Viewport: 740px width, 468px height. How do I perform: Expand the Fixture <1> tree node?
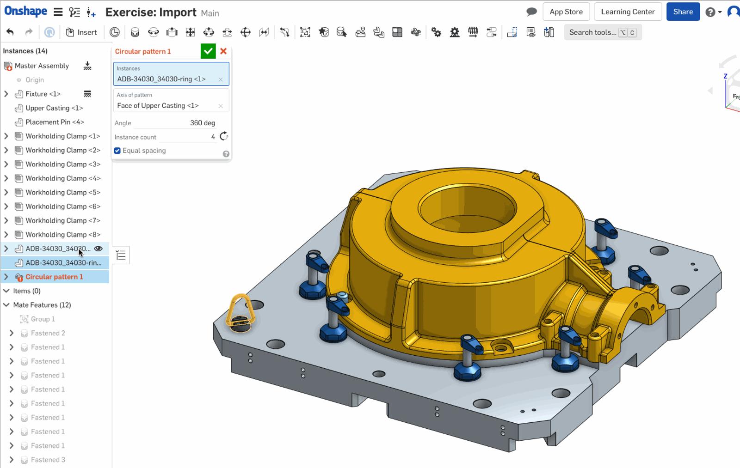coord(6,94)
